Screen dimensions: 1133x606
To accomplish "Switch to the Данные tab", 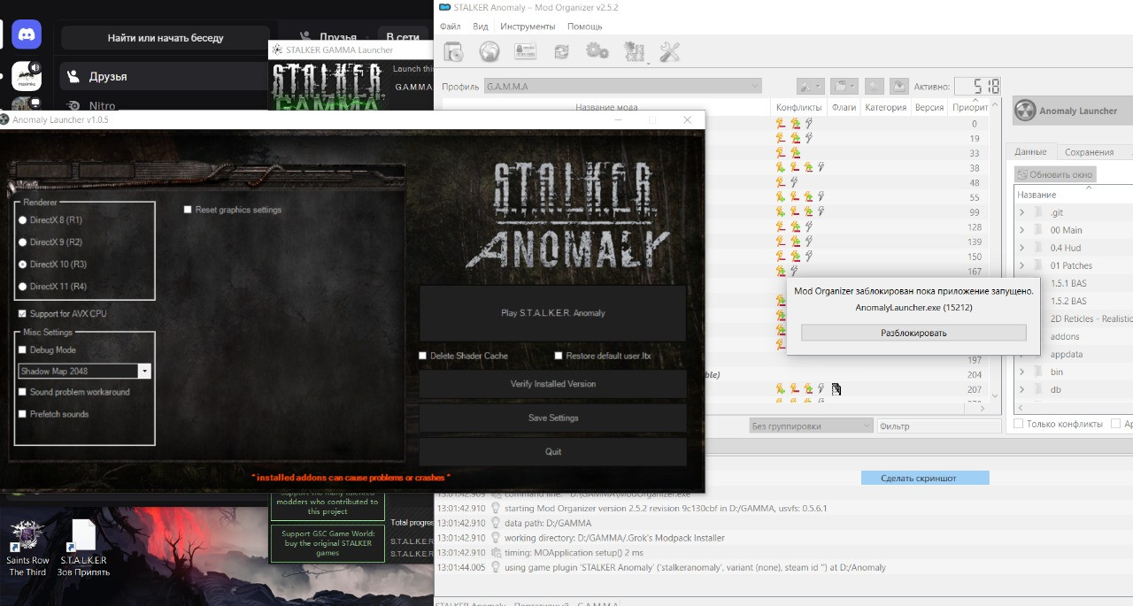I will point(1030,152).
